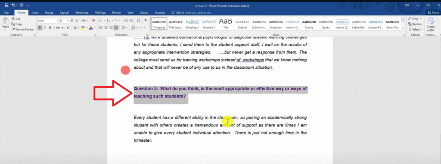Sort the selected text alphabetically
Image resolution: width=441 pixels, height=164 pixels.
(139, 21)
